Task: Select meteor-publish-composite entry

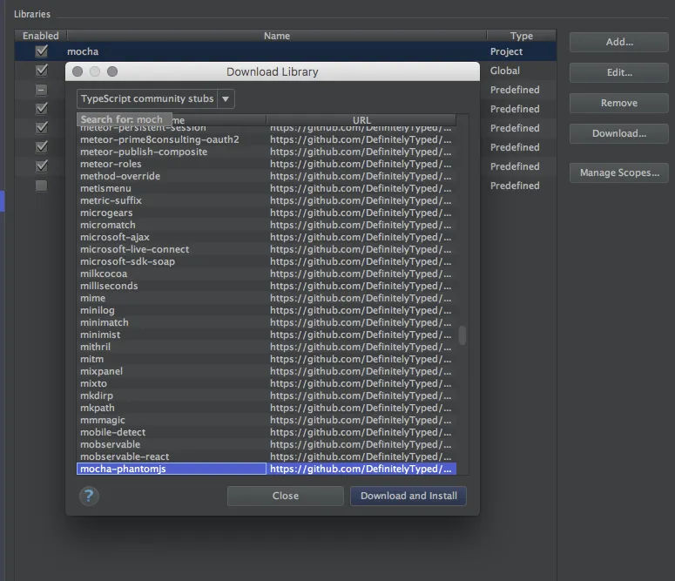Action: [172, 152]
